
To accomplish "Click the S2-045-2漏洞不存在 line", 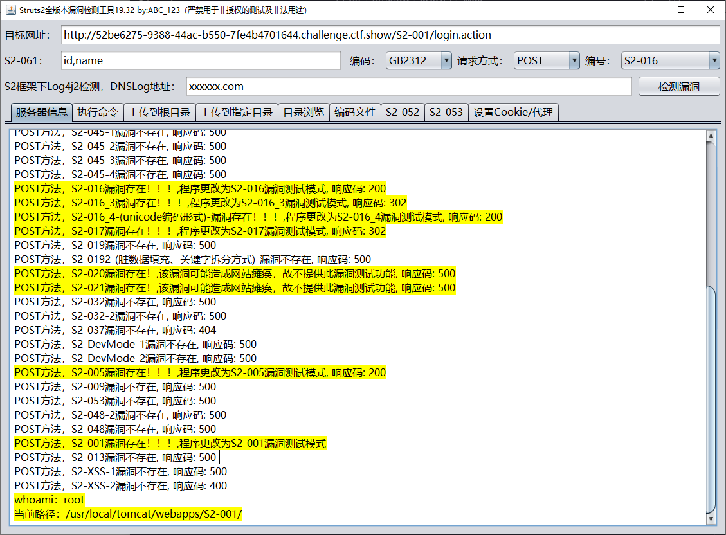I will 120,146.
